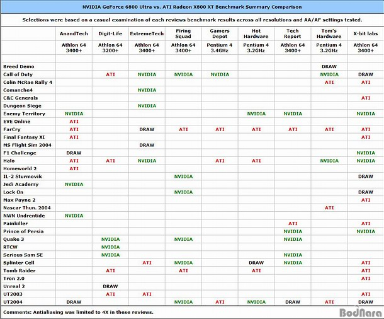Click the F1 Challenge row label
The height and width of the screenshot is (319, 384).
(x=20, y=153)
